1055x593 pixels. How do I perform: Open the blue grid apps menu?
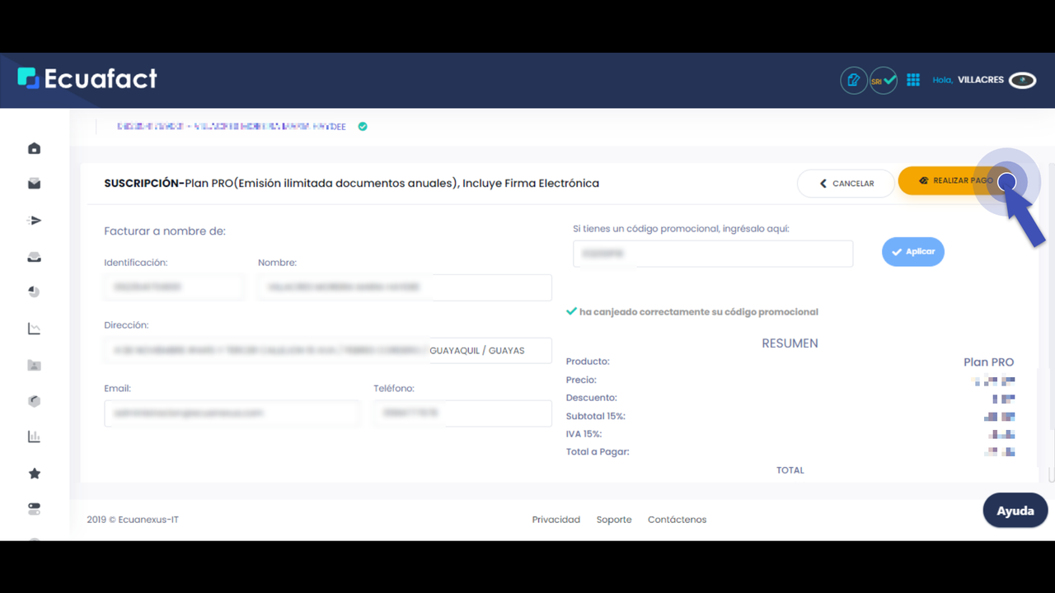click(913, 80)
